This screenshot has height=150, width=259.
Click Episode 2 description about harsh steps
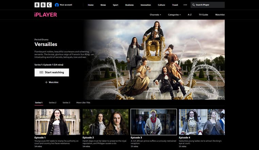point(104,142)
